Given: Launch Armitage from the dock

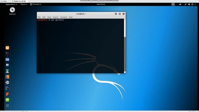Looking at the screenshot, I should pyautogui.click(x=7, y=71).
